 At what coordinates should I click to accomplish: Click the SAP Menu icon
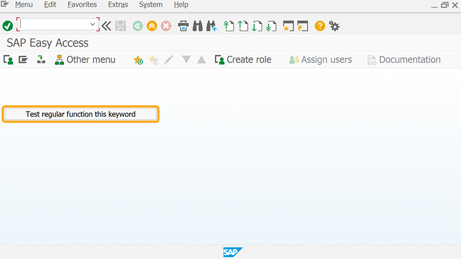[x=23, y=60]
